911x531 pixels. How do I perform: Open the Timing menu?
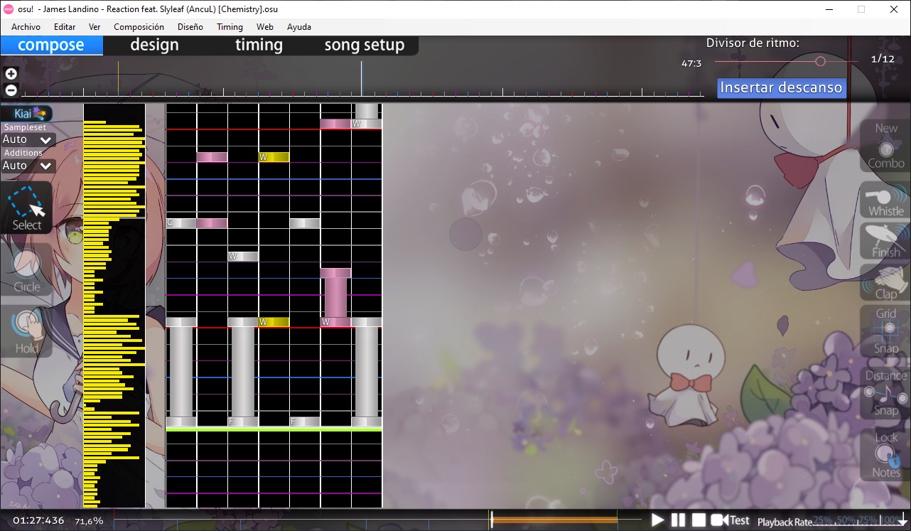click(x=230, y=26)
